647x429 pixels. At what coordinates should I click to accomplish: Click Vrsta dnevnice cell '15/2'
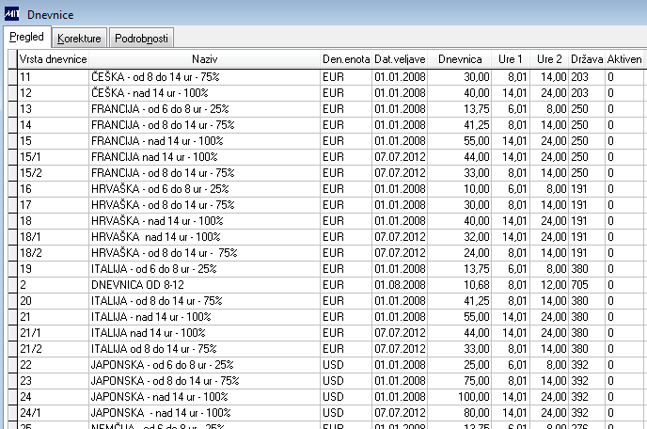54,173
